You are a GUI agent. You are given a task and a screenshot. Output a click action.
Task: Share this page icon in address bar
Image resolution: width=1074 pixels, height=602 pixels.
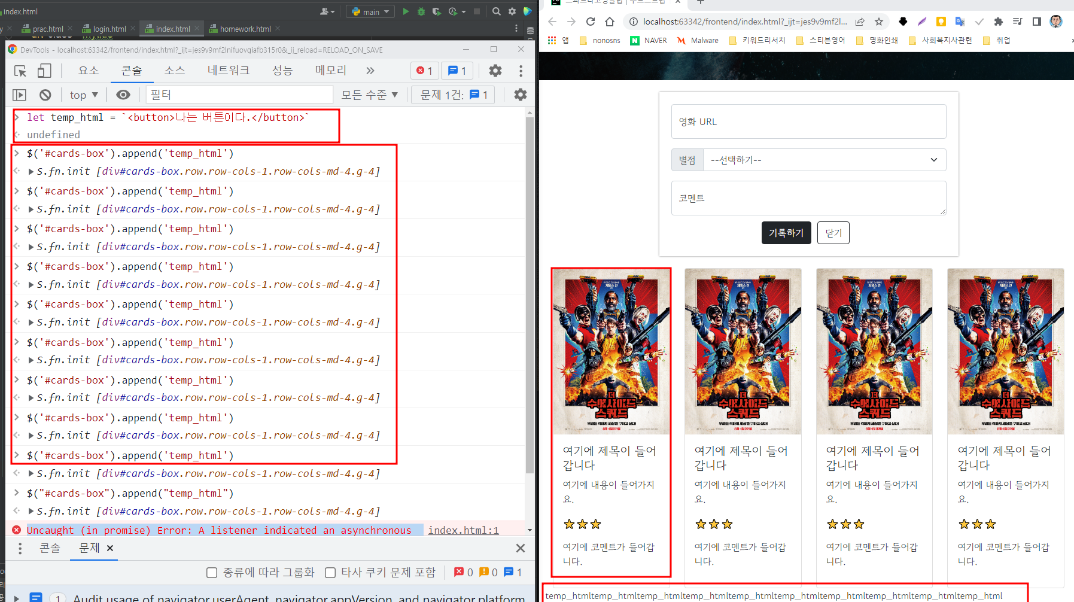860,22
